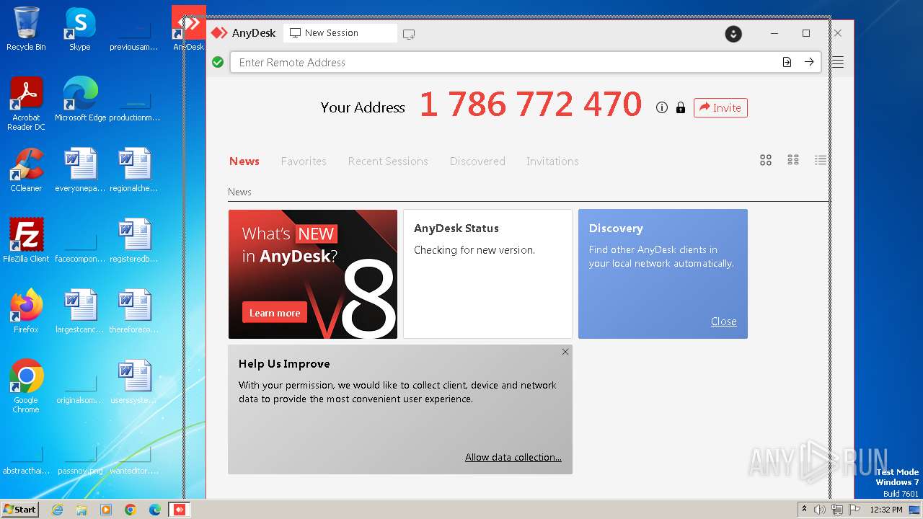Open the AnyDesk hamburger main menu

838,63
